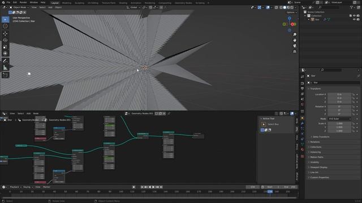Select the Annotate tool

click(x=5, y=61)
